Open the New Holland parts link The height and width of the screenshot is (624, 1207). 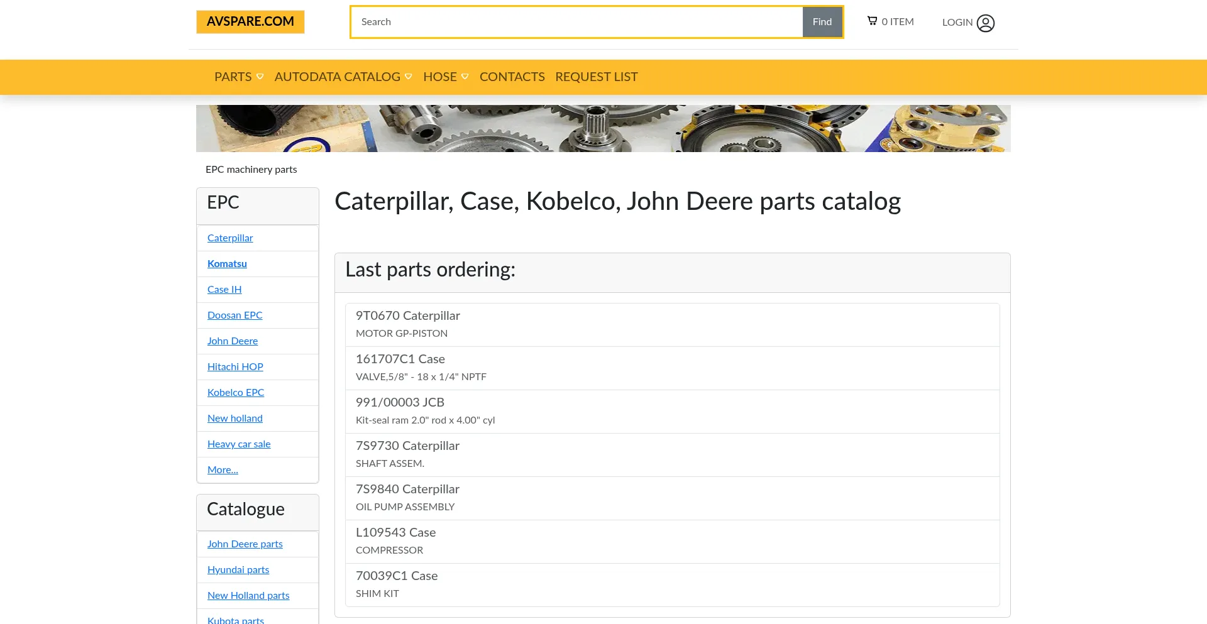pyautogui.click(x=248, y=596)
